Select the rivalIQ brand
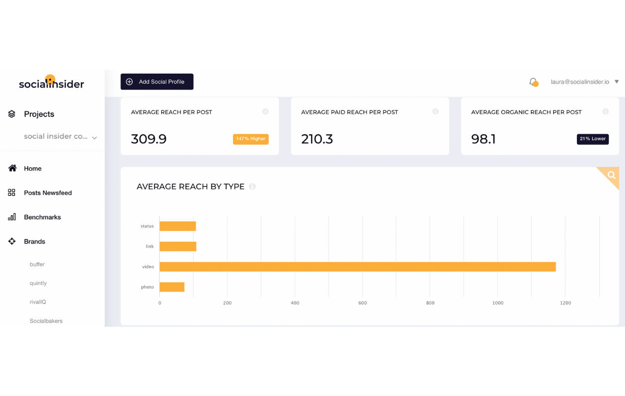Viewport: 625px width, 396px height. pos(38,302)
